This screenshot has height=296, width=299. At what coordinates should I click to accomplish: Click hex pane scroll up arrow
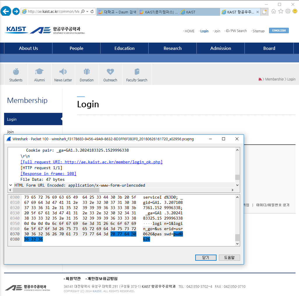pos(237,197)
